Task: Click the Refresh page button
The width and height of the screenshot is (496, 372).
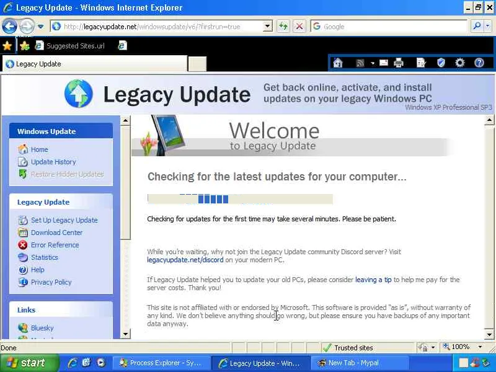Action: point(283,27)
